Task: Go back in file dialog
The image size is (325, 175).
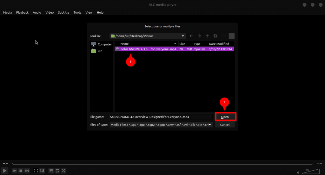Action: tap(191, 36)
